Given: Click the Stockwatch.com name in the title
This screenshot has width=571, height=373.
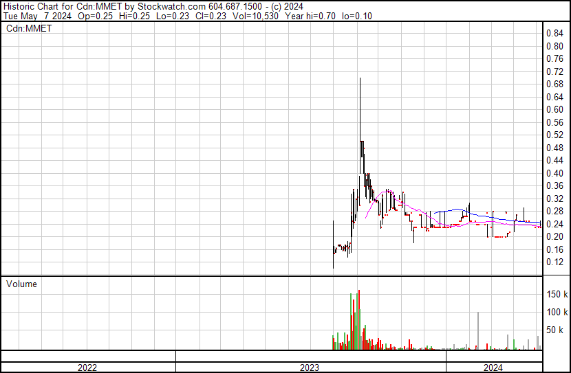Looking at the screenshot, I should pos(171,7).
